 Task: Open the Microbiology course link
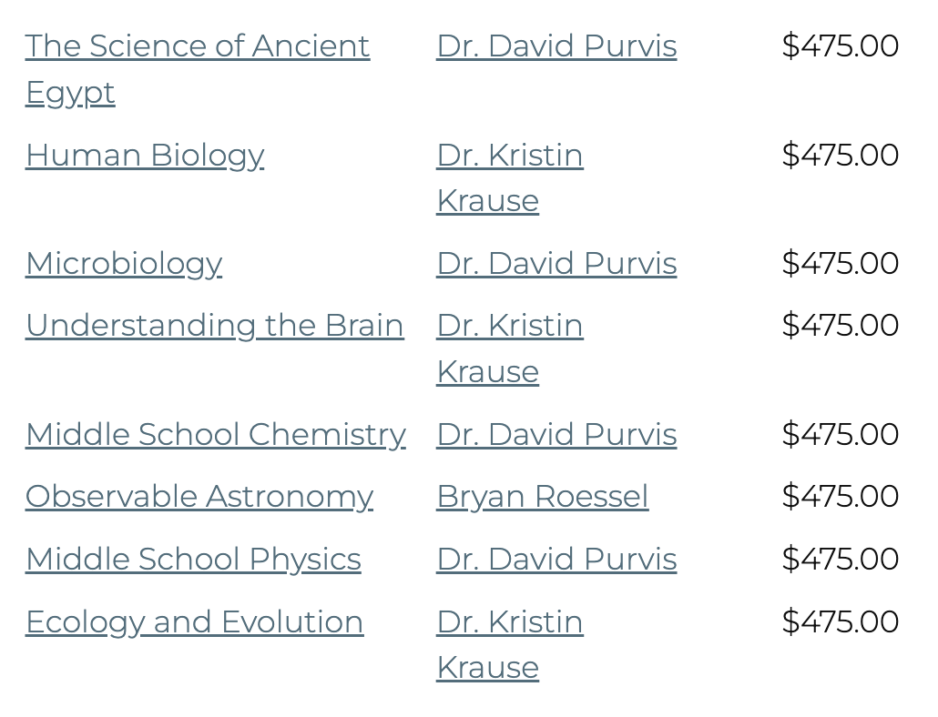124,264
